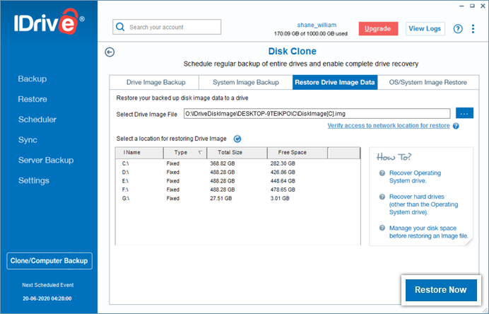Open Verify access to network location link
Image resolution: width=489 pixels, height=314 pixels.
389,125
